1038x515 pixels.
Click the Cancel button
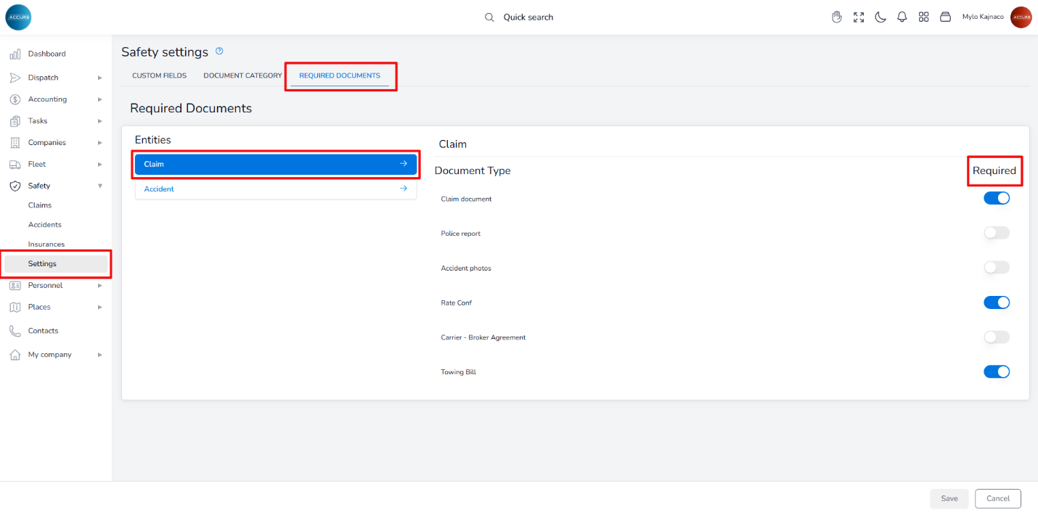[997, 498]
